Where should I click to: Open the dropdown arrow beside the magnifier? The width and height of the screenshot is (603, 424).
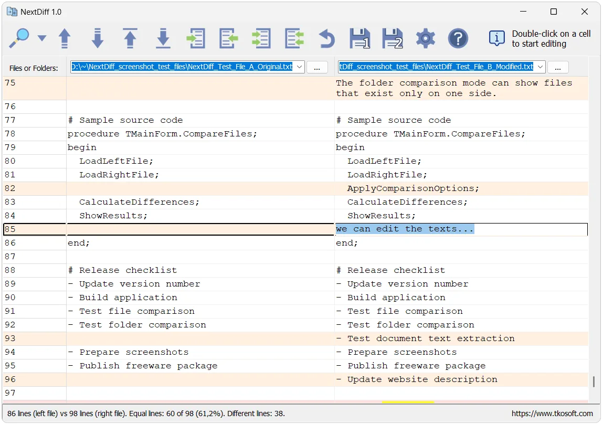(x=42, y=38)
